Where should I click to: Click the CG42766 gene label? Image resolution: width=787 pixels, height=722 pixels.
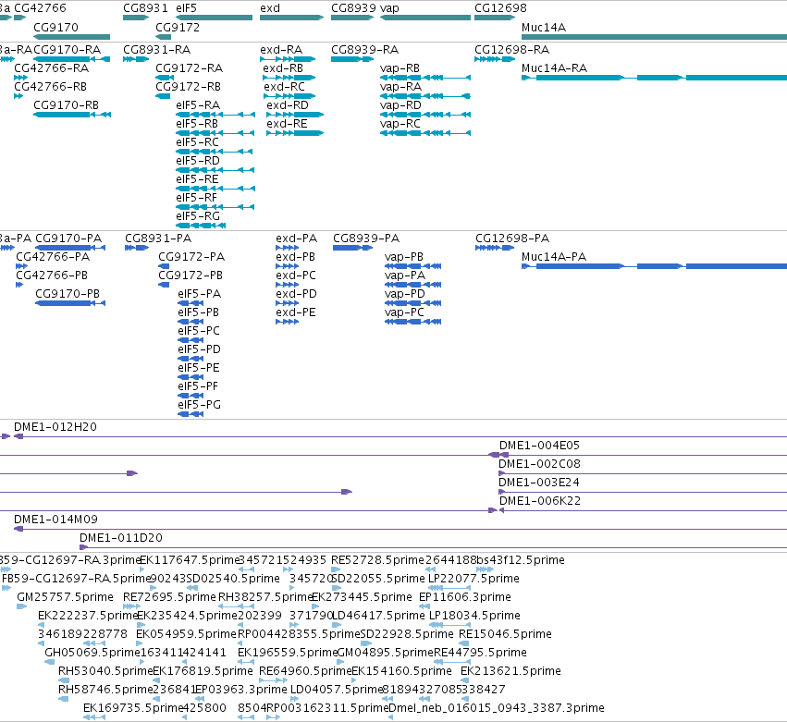click(40, 8)
